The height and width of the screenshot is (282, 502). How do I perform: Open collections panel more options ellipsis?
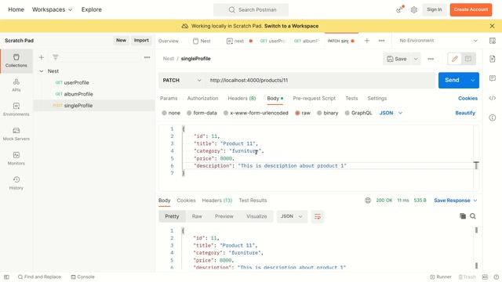147,57
